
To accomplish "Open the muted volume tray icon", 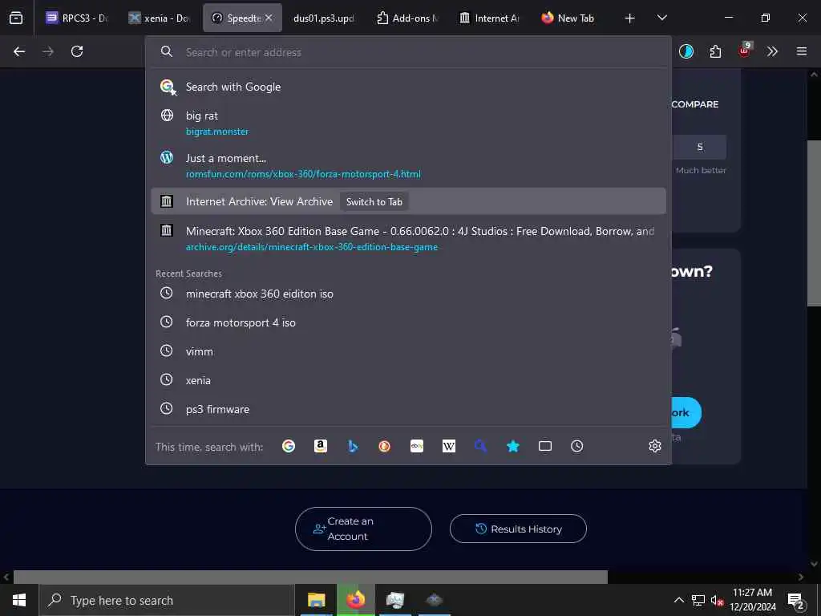I will click(x=717, y=600).
